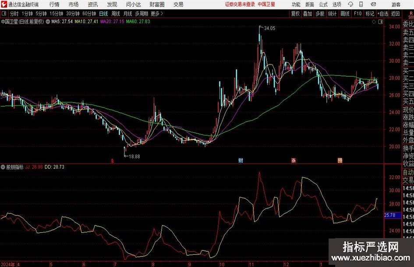This screenshot has width=414, height=267.
Task: Switch to 分时 period tab
Action: pyautogui.click(x=14, y=14)
